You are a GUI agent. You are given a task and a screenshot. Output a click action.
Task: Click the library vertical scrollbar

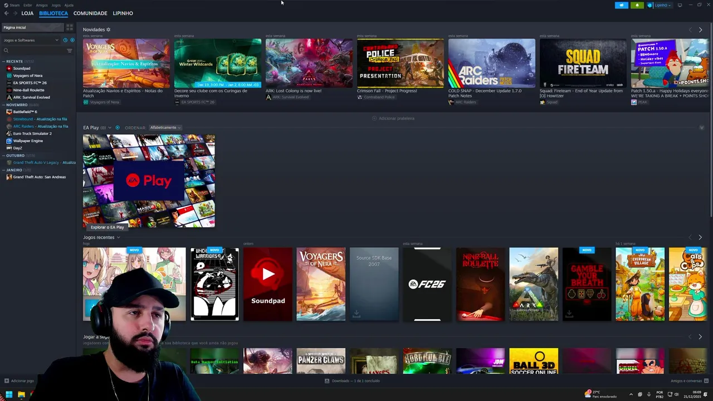pyautogui.click(x=711, y=120)
